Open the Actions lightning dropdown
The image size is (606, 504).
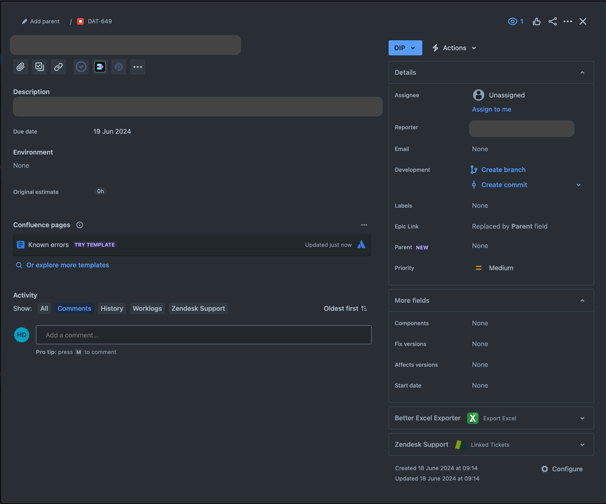pos(454,48)
